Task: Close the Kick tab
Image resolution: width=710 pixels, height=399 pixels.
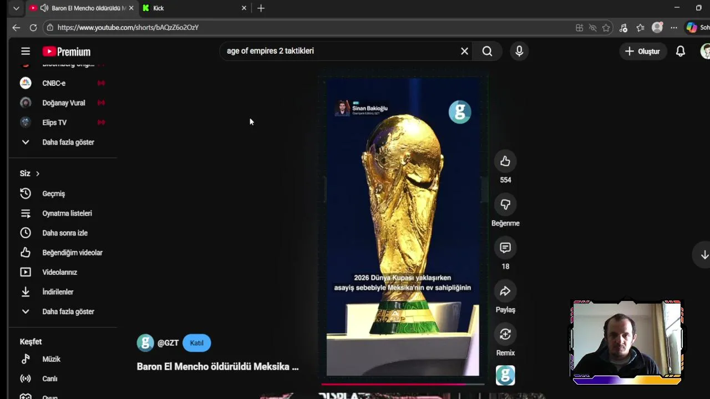Action: 244,8
